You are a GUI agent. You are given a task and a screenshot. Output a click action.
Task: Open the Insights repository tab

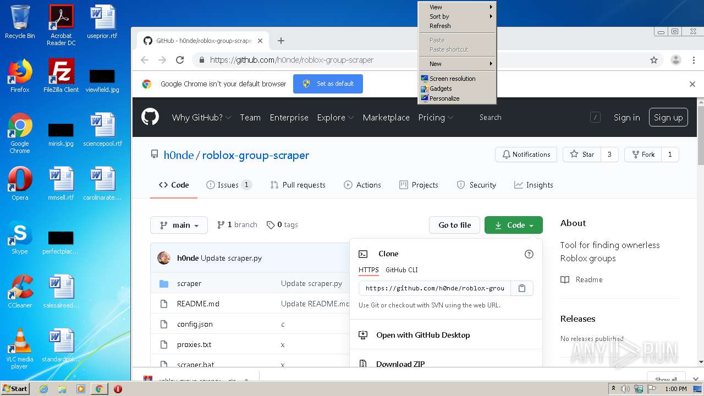(533, 185)
